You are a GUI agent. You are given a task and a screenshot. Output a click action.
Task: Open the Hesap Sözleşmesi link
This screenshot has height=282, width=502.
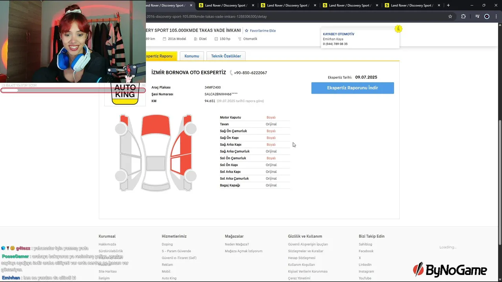(x=302, y=258)
